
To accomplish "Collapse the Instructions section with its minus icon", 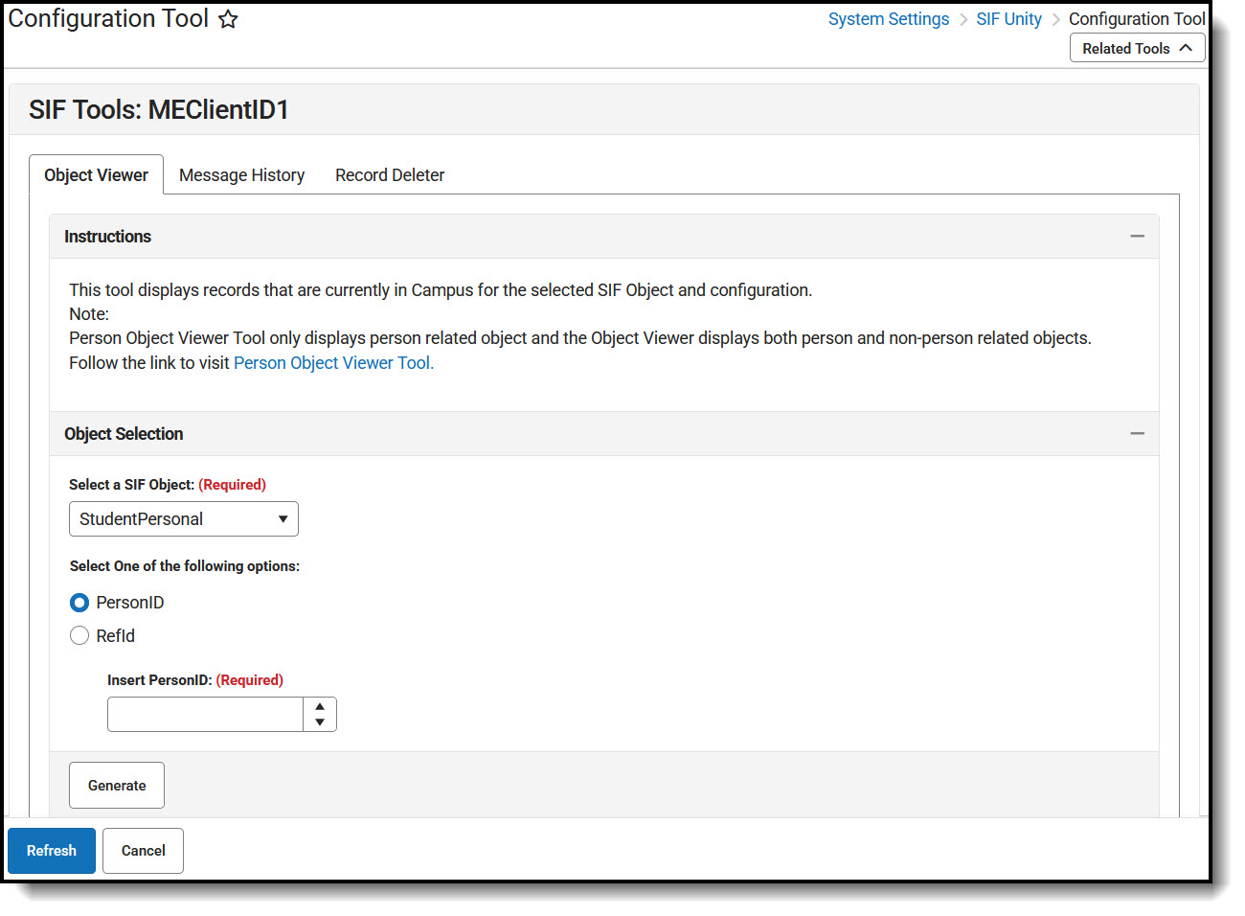I will (1137, 236).
